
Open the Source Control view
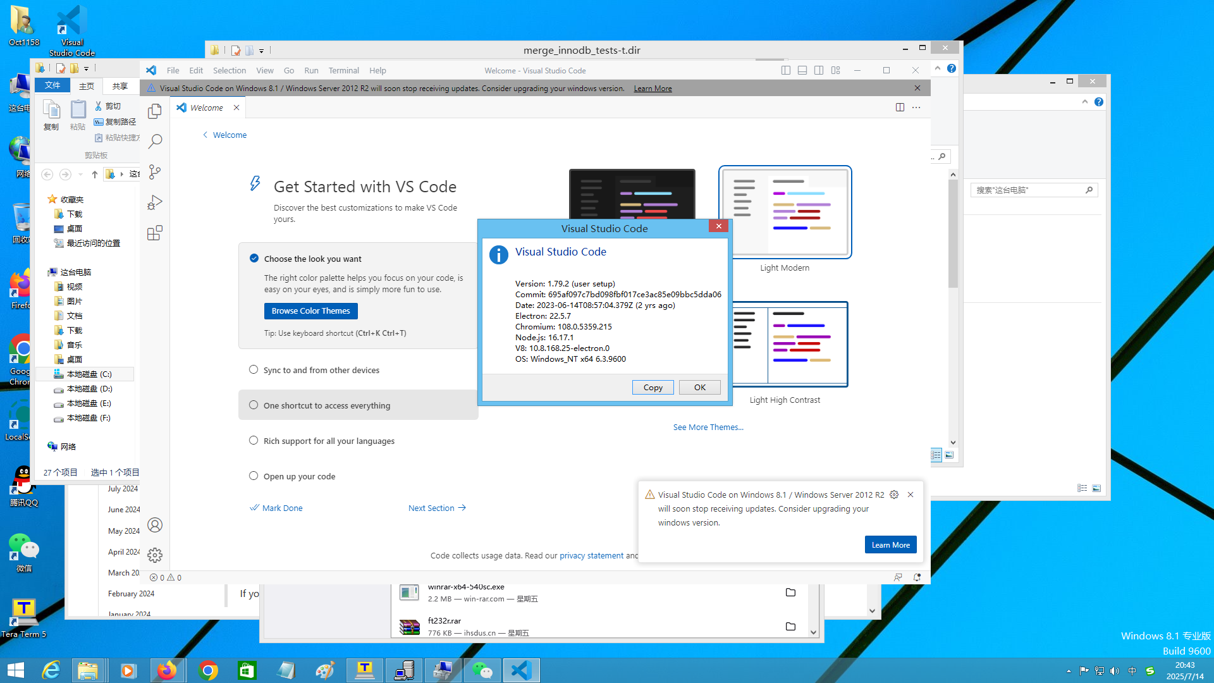[155, 172]
